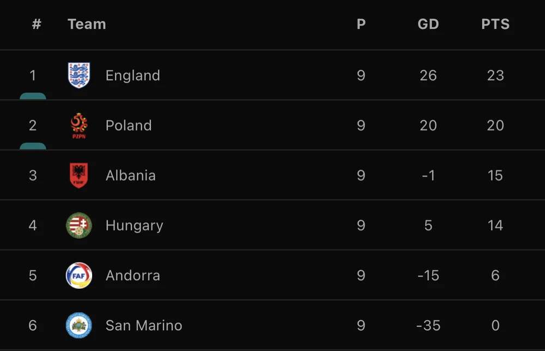The image size is (545, 351).
Task: Open the Andorra team page
Action: [x=132, y=276]
